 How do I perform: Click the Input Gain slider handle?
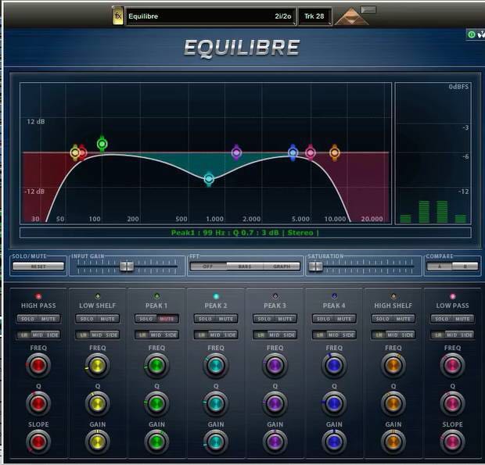[127, 266]
